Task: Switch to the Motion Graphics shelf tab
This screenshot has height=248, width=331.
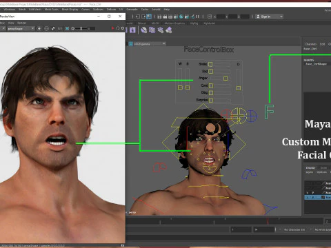Action: tap(174, 23)
